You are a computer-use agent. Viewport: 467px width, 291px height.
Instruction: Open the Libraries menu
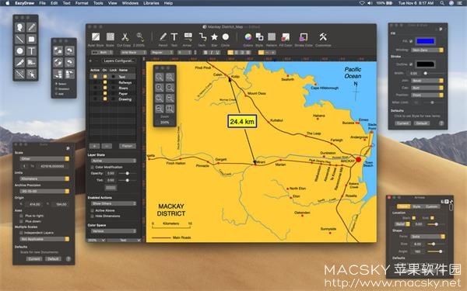[151, 3]
